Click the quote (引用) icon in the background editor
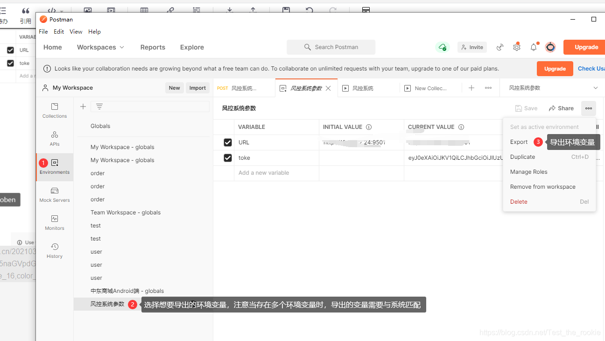Screen dimensions: 605x341 26,11
